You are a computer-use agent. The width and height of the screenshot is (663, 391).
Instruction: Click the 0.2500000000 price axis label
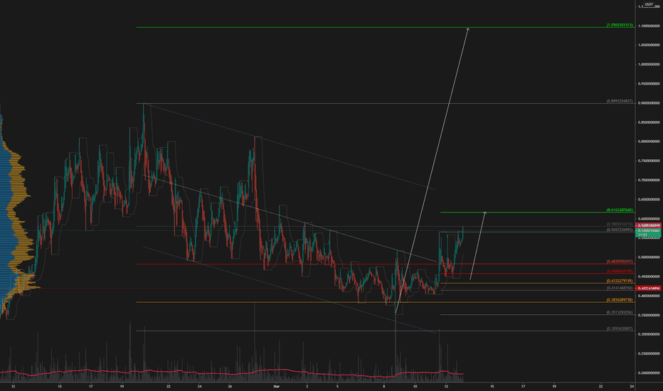(649, 353)
